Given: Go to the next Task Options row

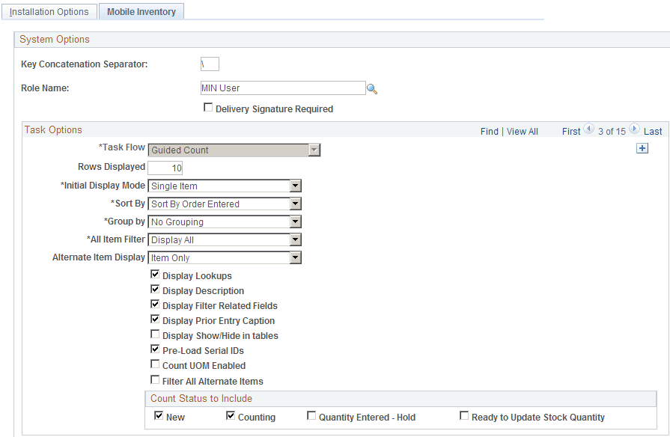Looking at the screenshot, I should pyautogui.click(x=633, y=129).
